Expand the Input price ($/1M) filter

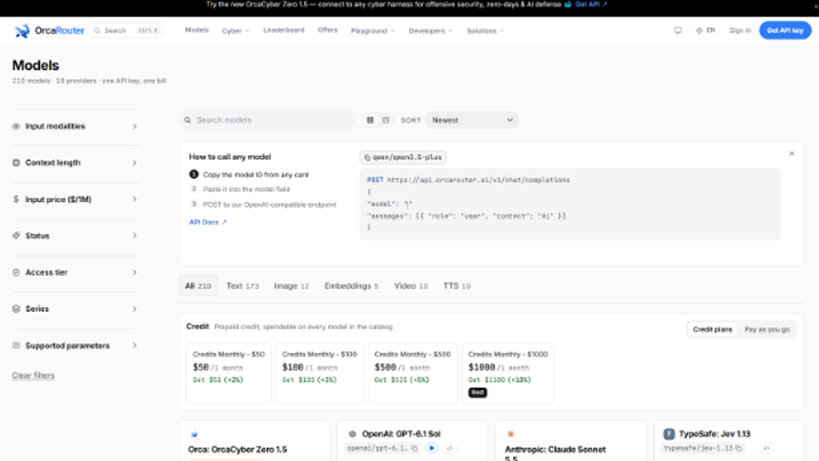tap(75, 199)
